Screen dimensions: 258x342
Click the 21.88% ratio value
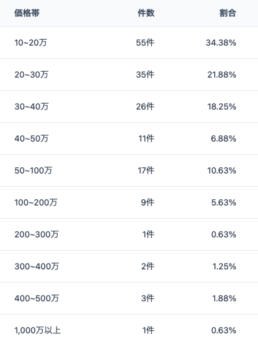(222, 75)
